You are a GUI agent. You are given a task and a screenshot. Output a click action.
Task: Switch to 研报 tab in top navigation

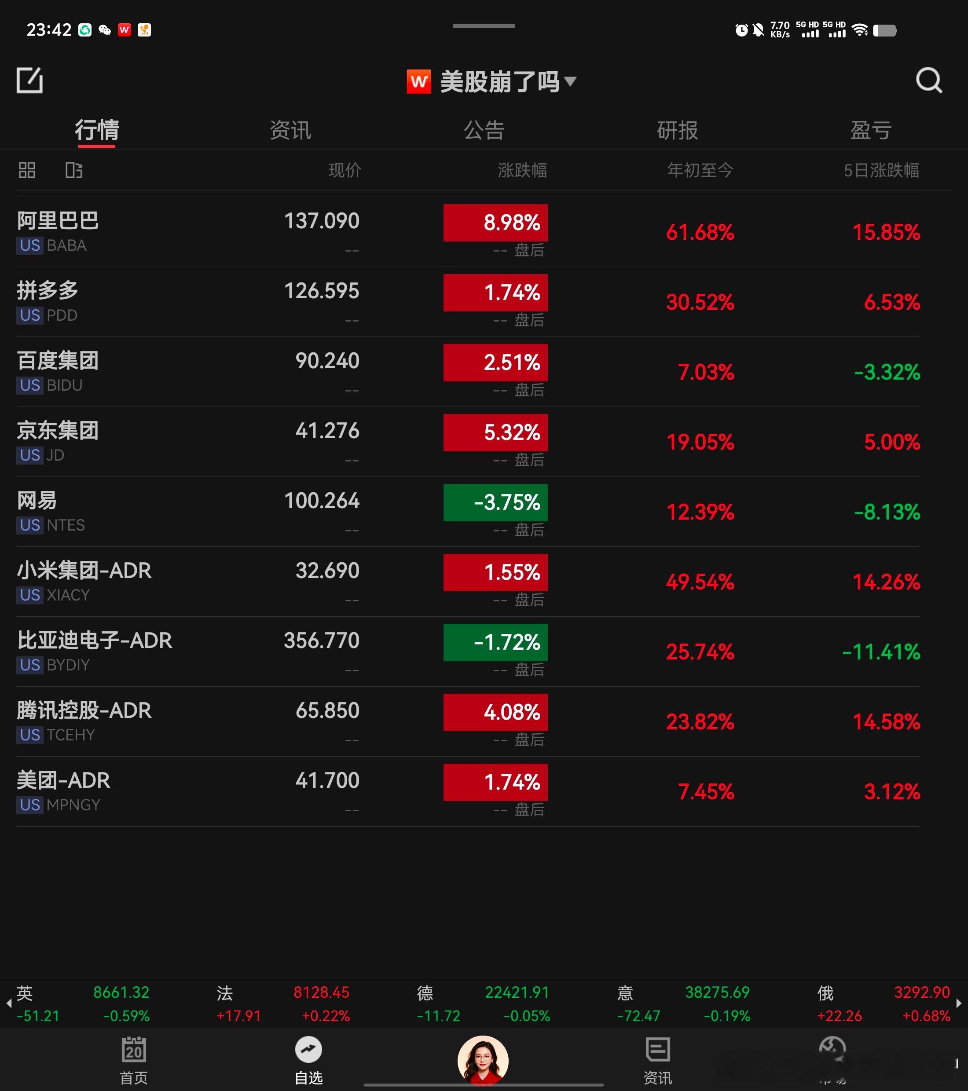pos(676,129)
